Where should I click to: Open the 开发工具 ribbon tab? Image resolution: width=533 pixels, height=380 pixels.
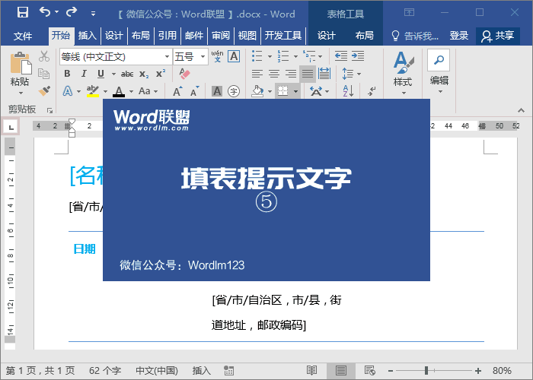point(283,36)
